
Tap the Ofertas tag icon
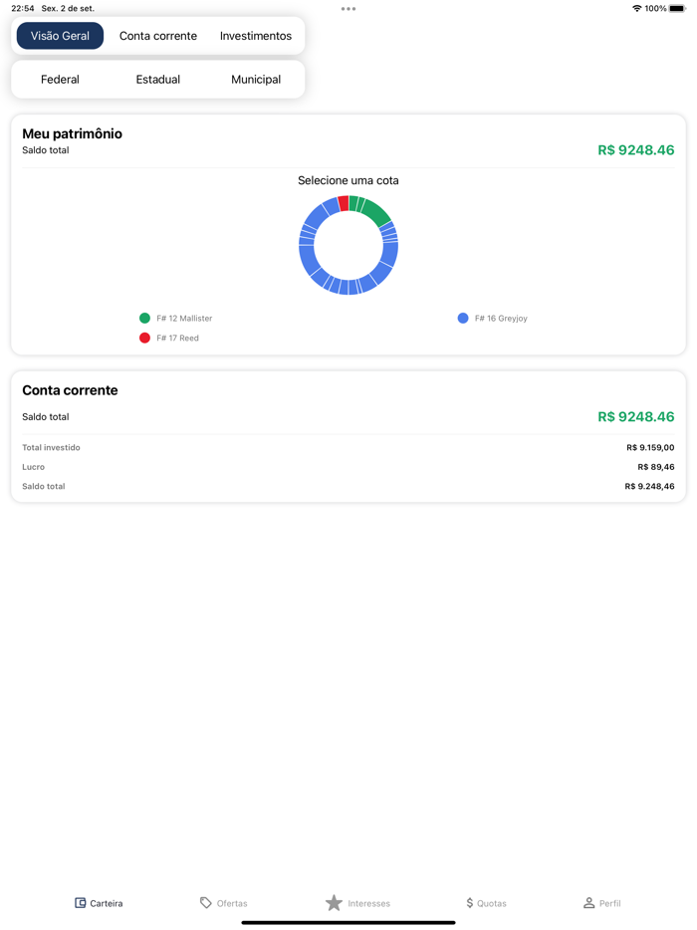pos(206,903)
